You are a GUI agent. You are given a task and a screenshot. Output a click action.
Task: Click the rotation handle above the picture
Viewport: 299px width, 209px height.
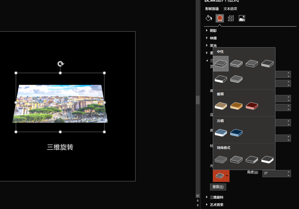click(x=61, y=64)
